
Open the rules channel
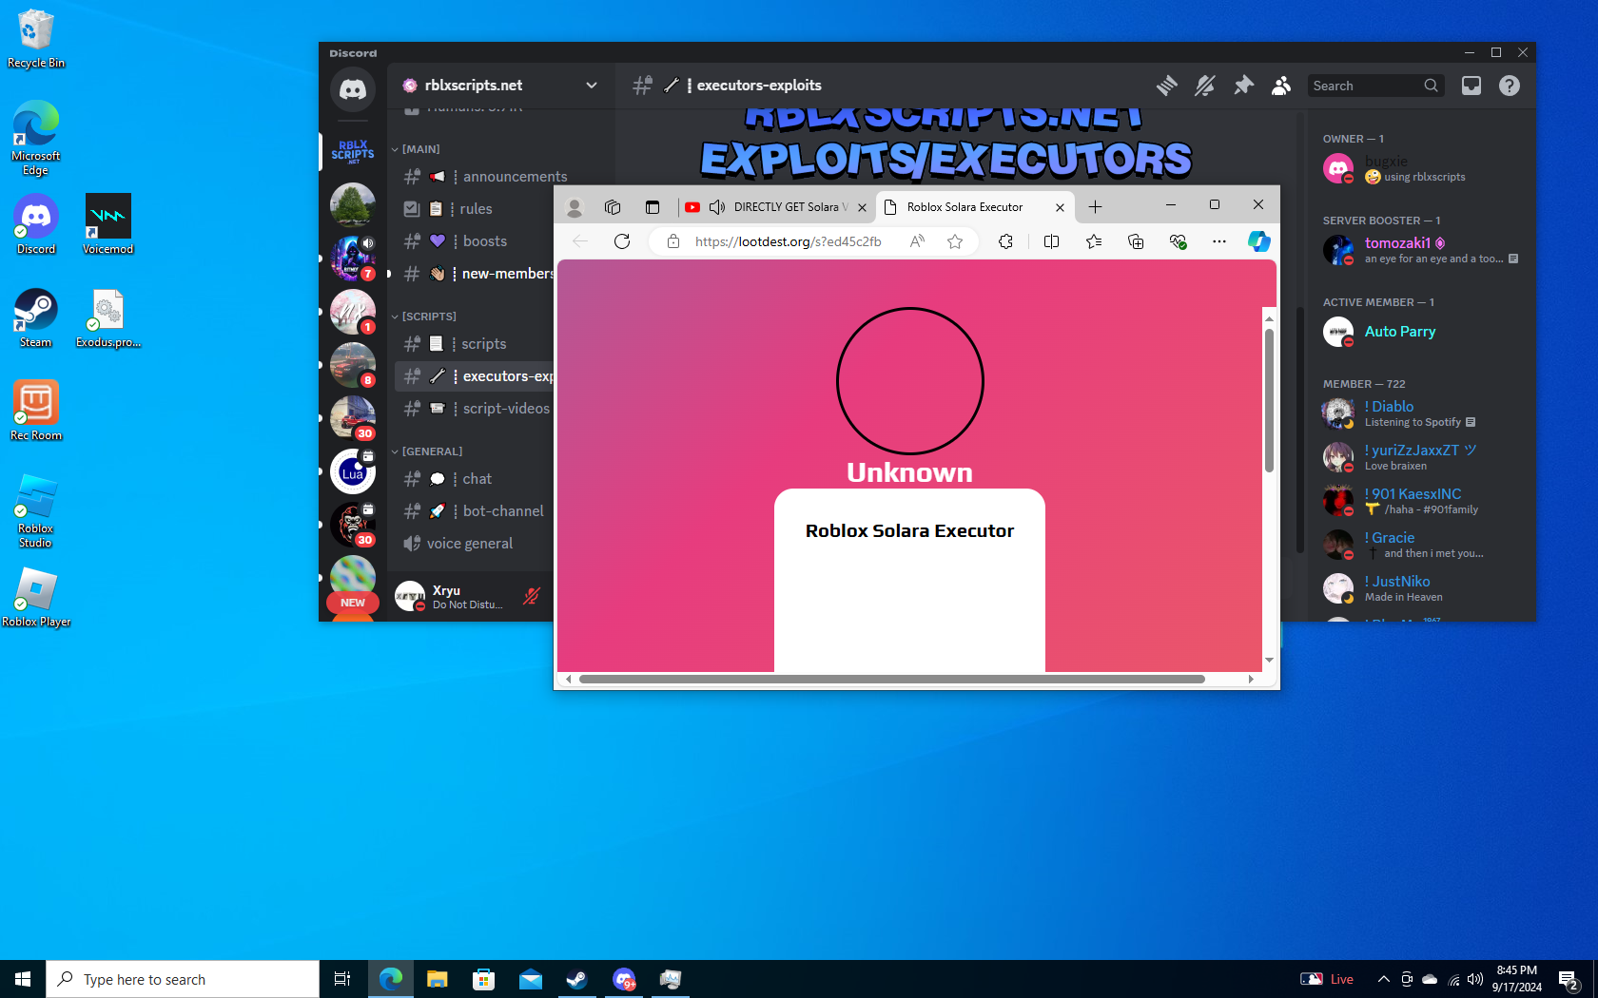click(476, 209)
